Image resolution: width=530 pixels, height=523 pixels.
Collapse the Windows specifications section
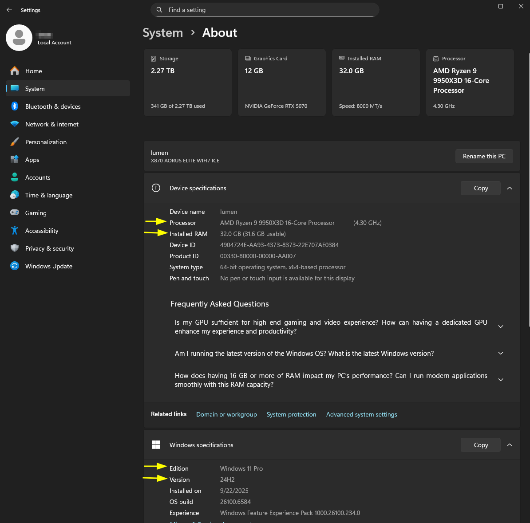pos(510,445)
